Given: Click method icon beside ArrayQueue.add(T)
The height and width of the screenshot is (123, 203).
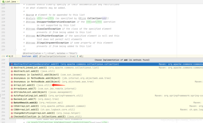Looking at the screenshot, I should 12,89.
